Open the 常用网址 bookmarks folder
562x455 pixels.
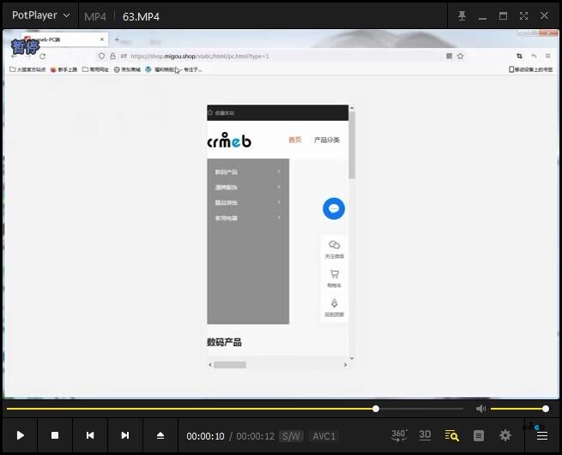point(95,69)
